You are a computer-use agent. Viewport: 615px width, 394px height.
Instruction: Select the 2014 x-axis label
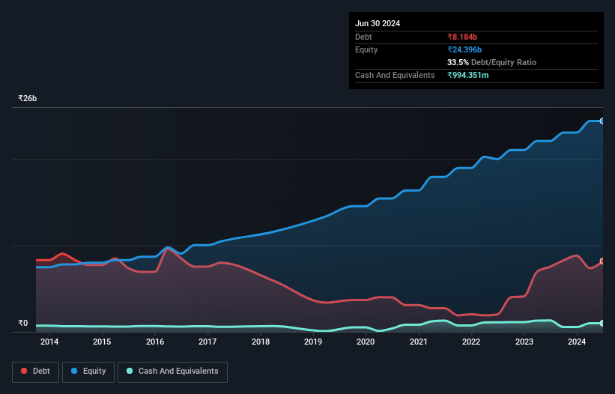(49, 342)
